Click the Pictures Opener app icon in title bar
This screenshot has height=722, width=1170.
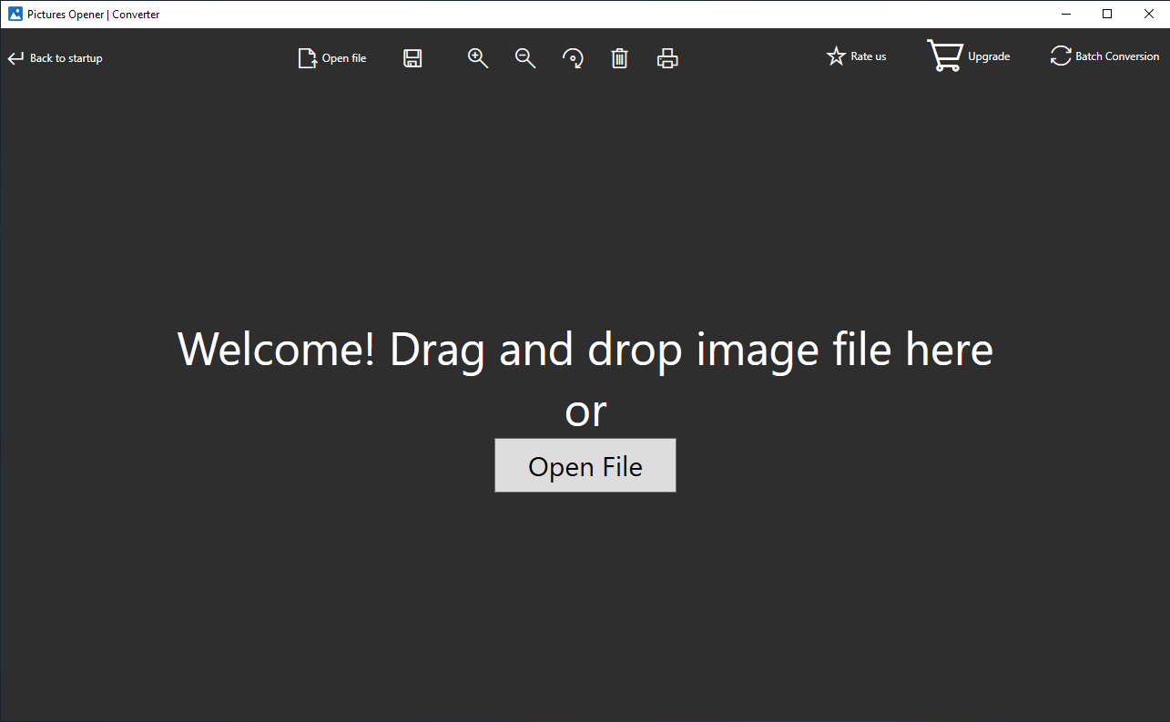click(x=15, y=14)
